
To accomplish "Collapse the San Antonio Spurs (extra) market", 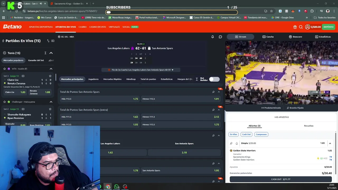I will 219,110.
